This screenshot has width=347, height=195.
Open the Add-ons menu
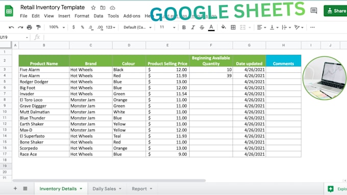point(132,16)
